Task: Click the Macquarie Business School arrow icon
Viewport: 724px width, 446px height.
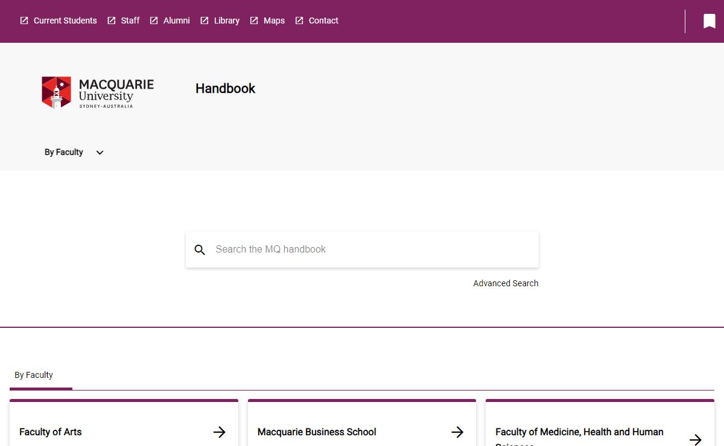Action: click(x=457, y=432)
